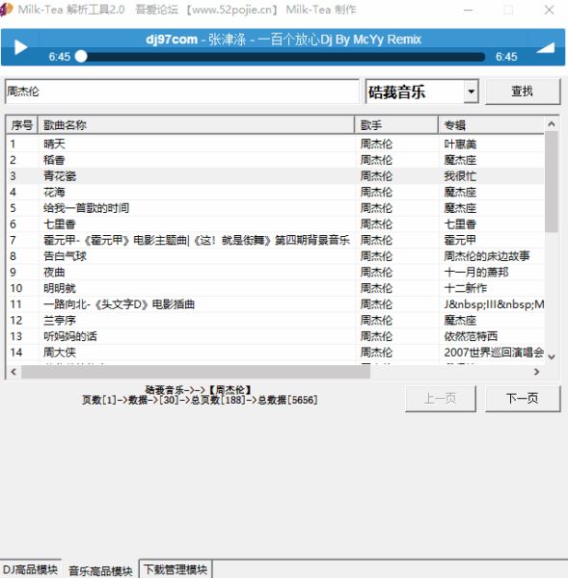Viewport: 568px width, 578px height.
Task: Select the song 告白气球
Action: coord(65,256)
